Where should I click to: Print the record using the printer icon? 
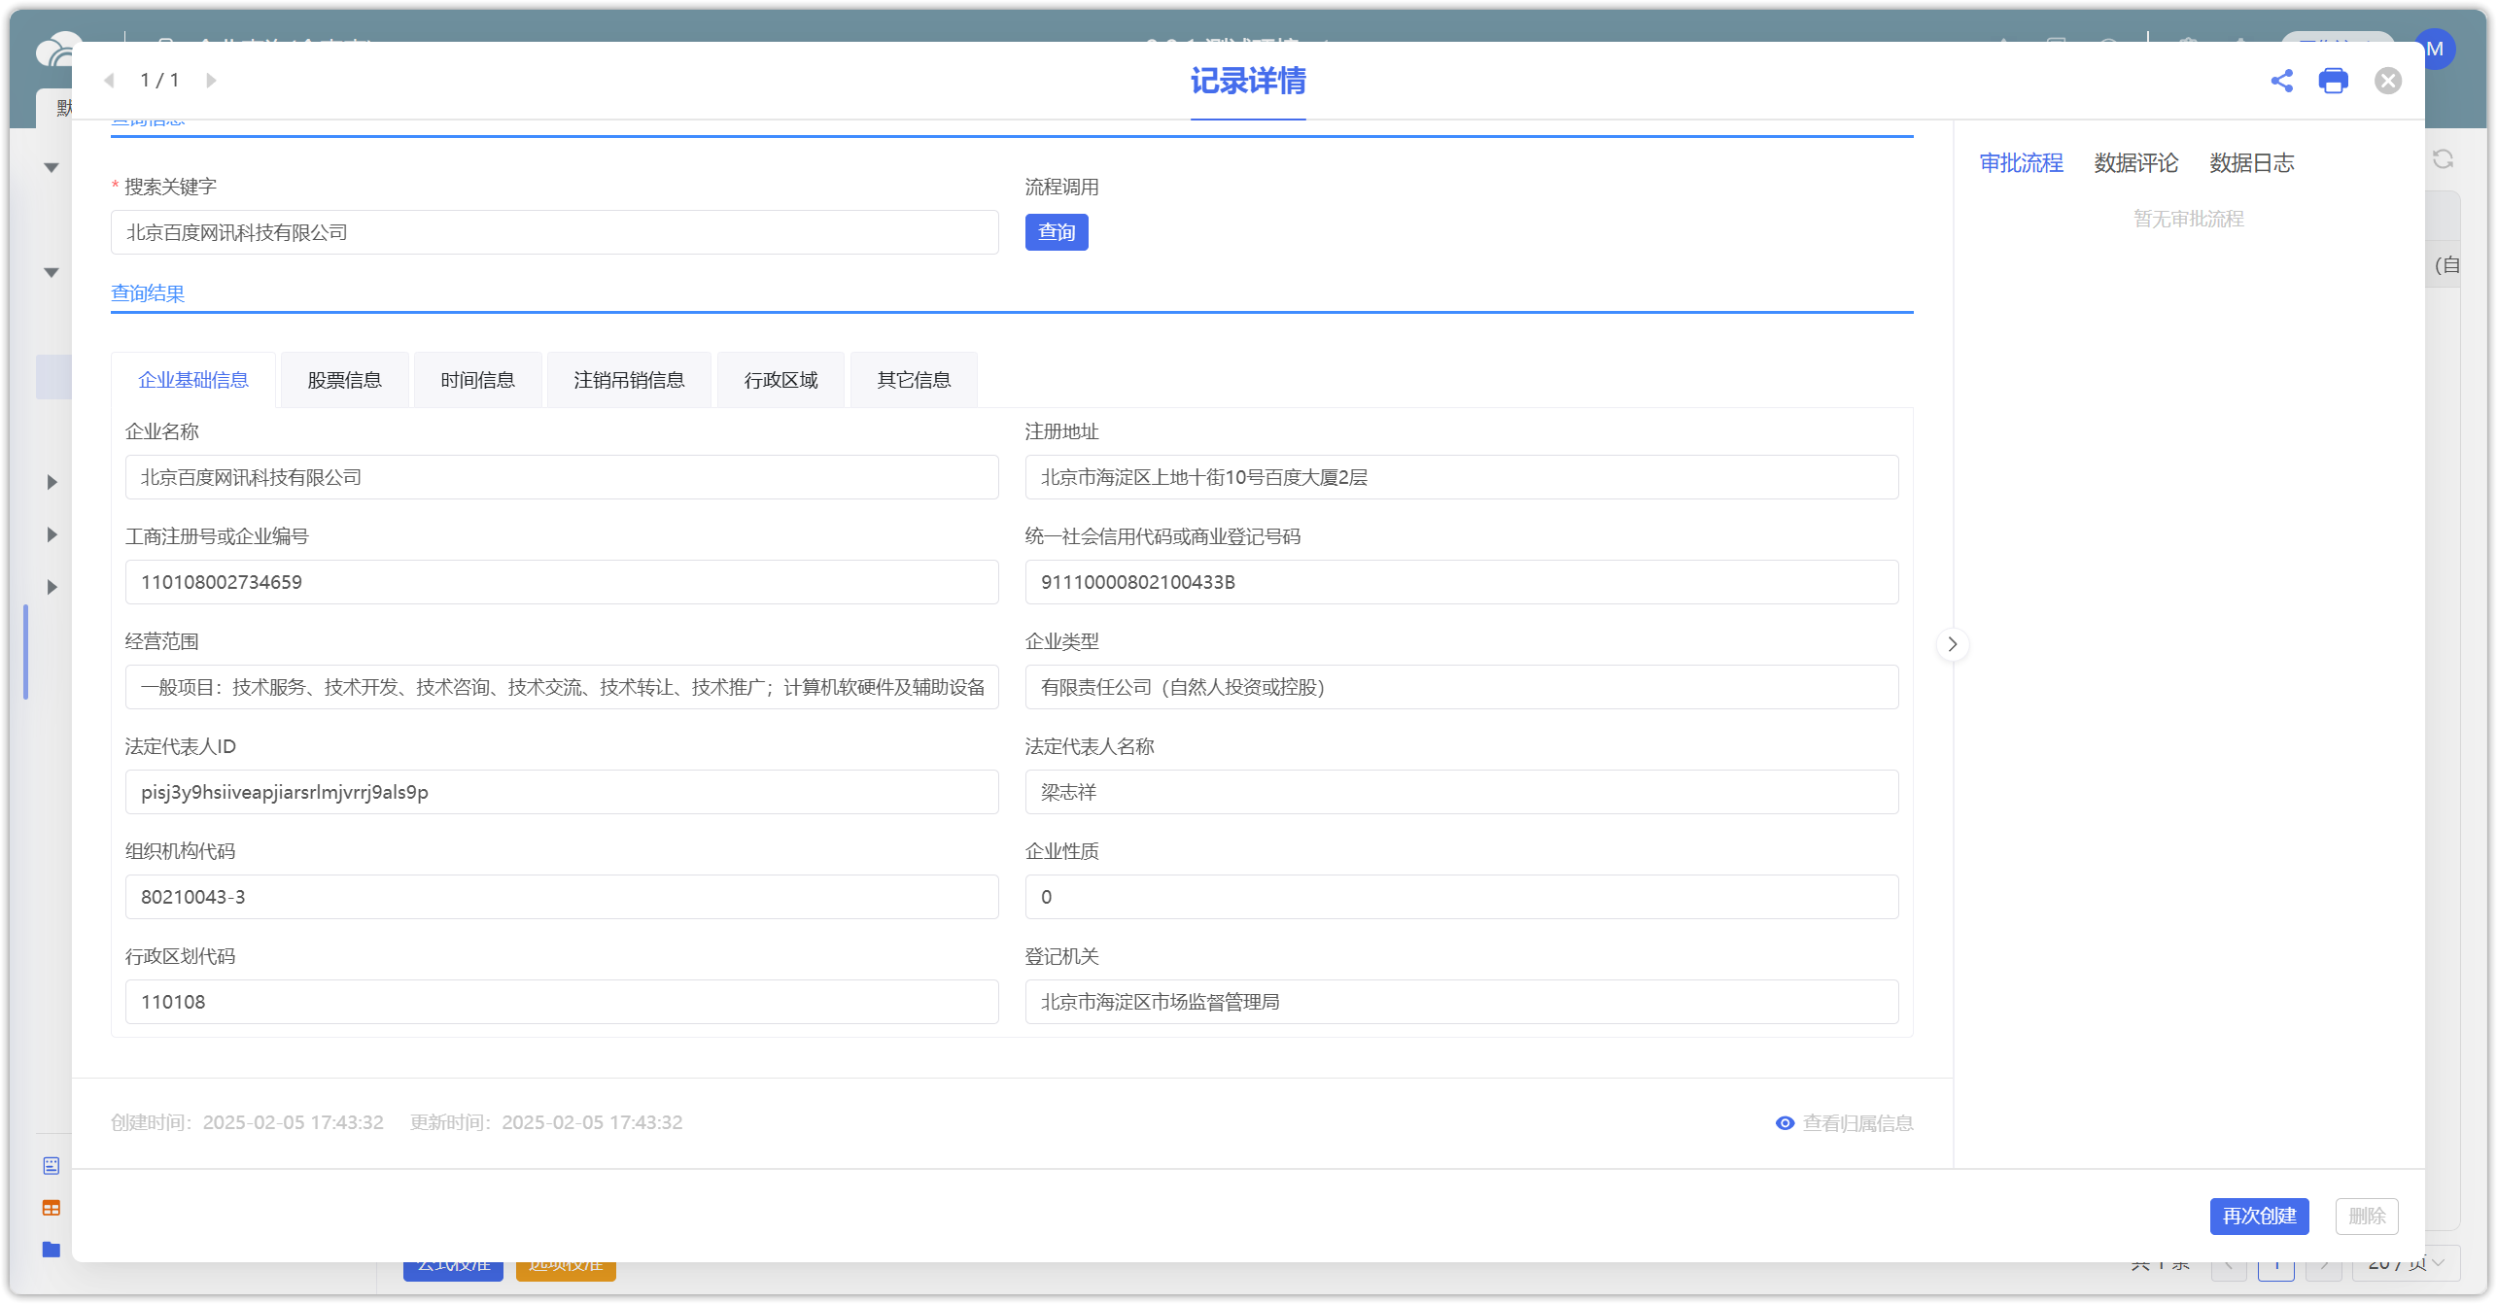coord(2333,81)
